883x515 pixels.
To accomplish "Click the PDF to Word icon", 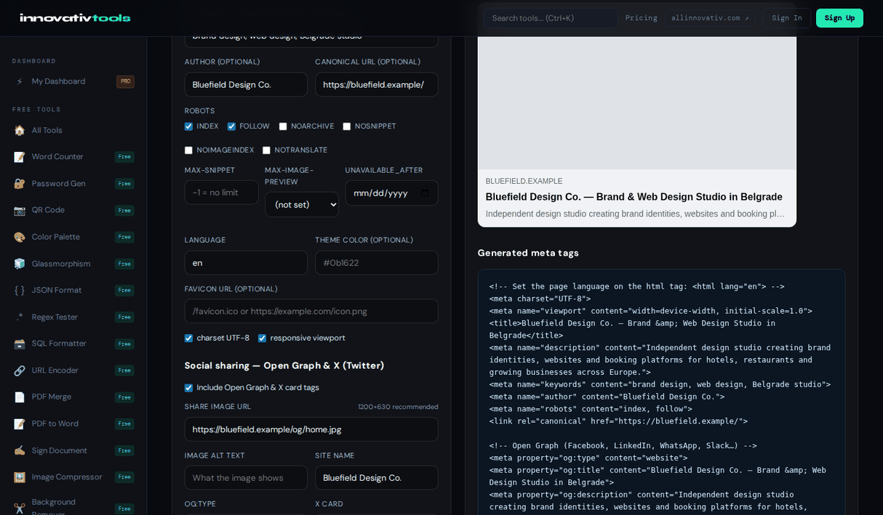I will [20, 423].
